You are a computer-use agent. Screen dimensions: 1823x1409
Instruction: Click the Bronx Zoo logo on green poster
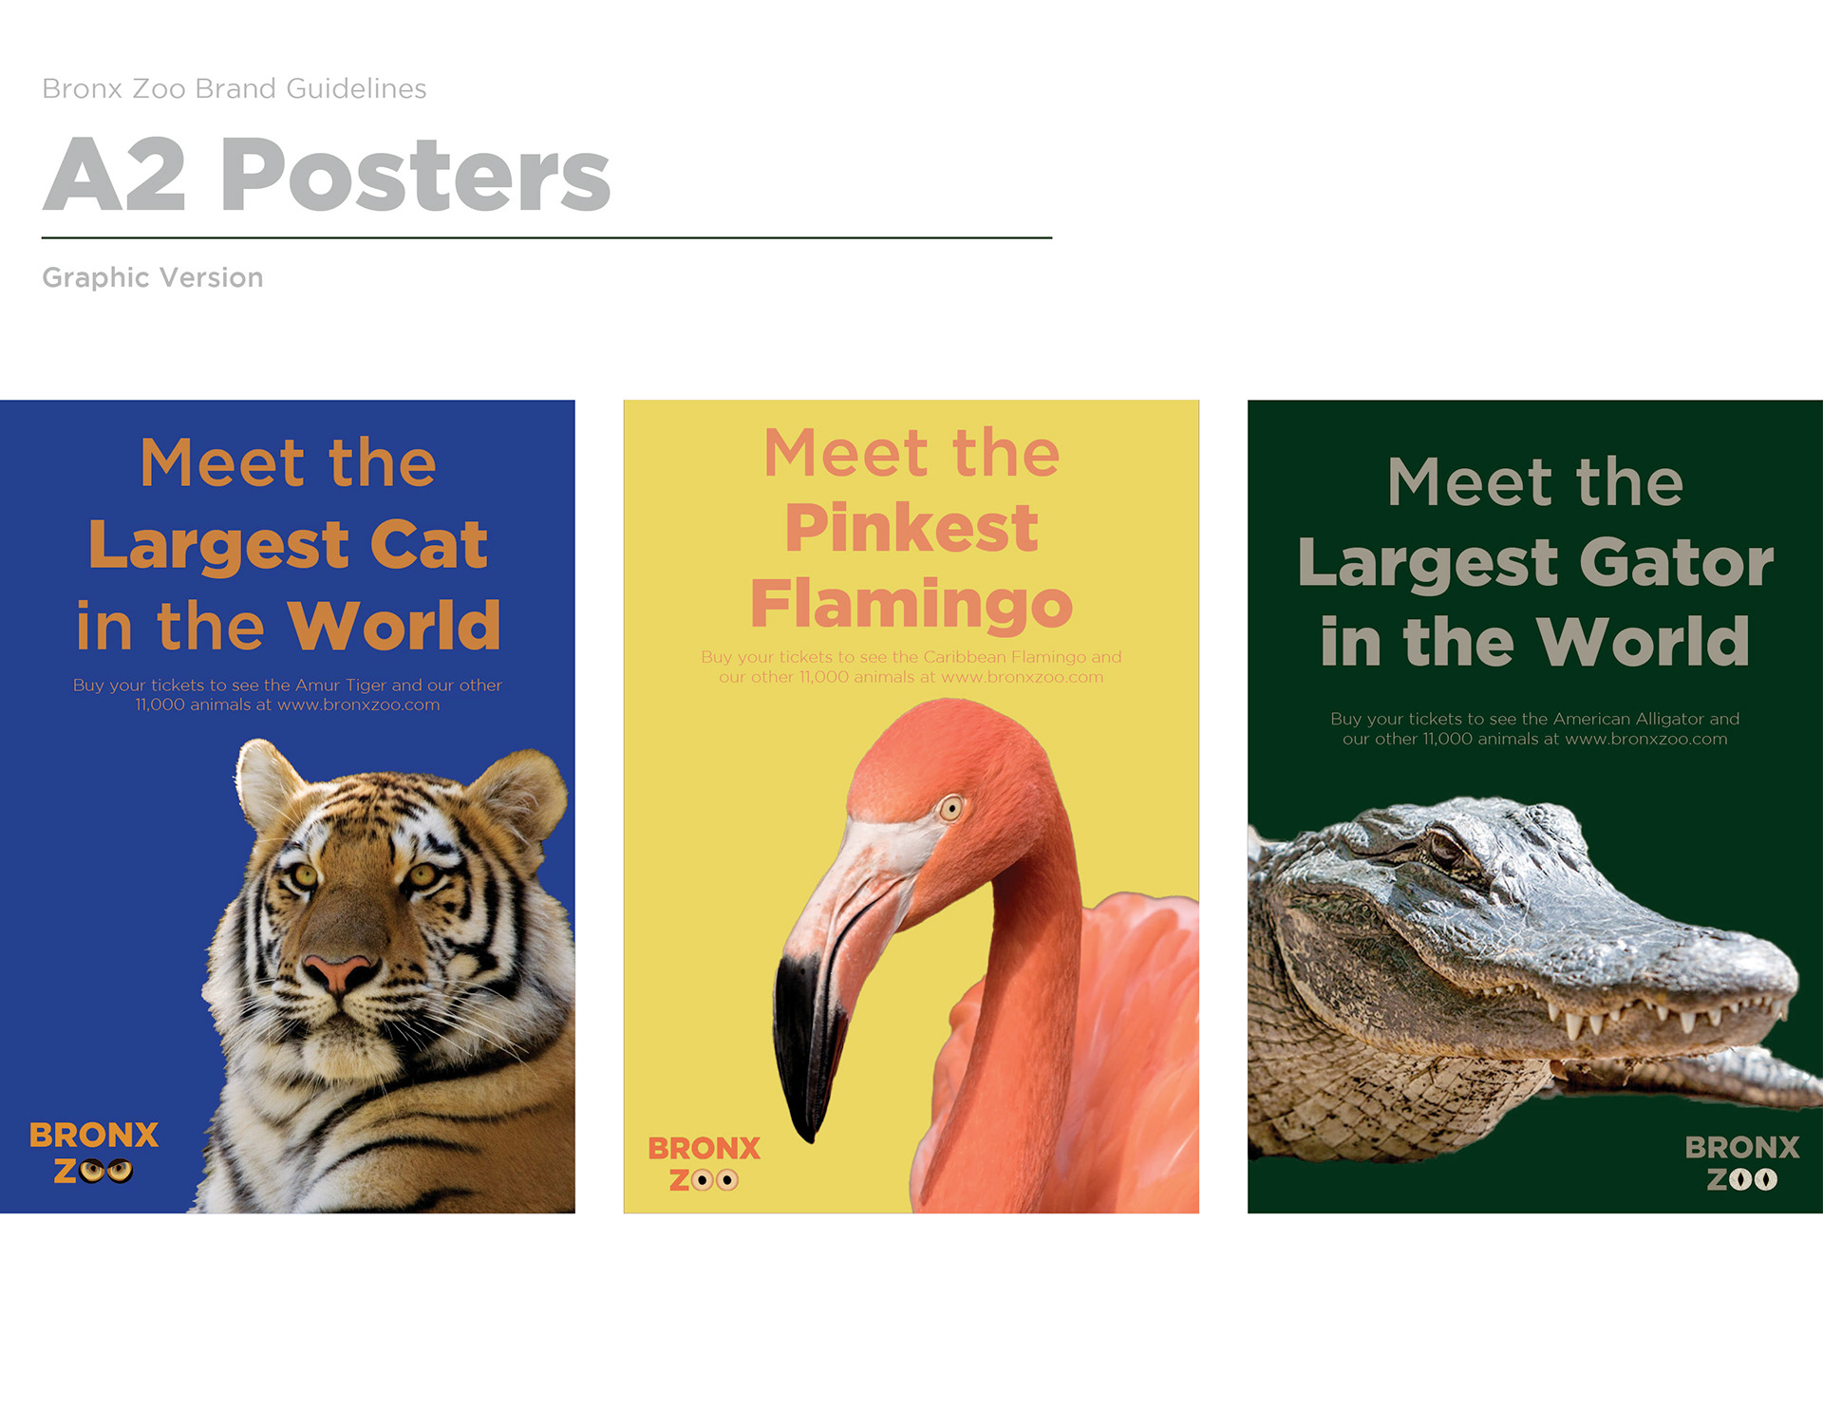click(1741, 1163)
